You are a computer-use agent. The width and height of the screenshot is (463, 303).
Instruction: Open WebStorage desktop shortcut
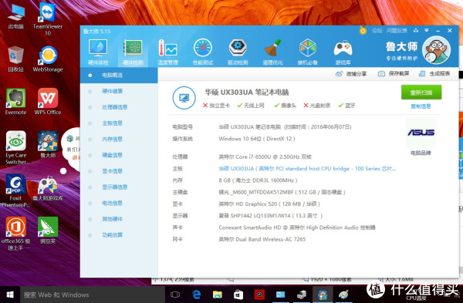pyautogui.click(x=48, y=59)
